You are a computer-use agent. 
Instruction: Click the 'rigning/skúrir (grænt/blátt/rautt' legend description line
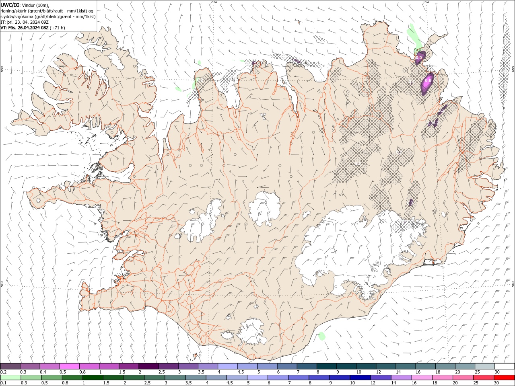click(x=47, y=10)
